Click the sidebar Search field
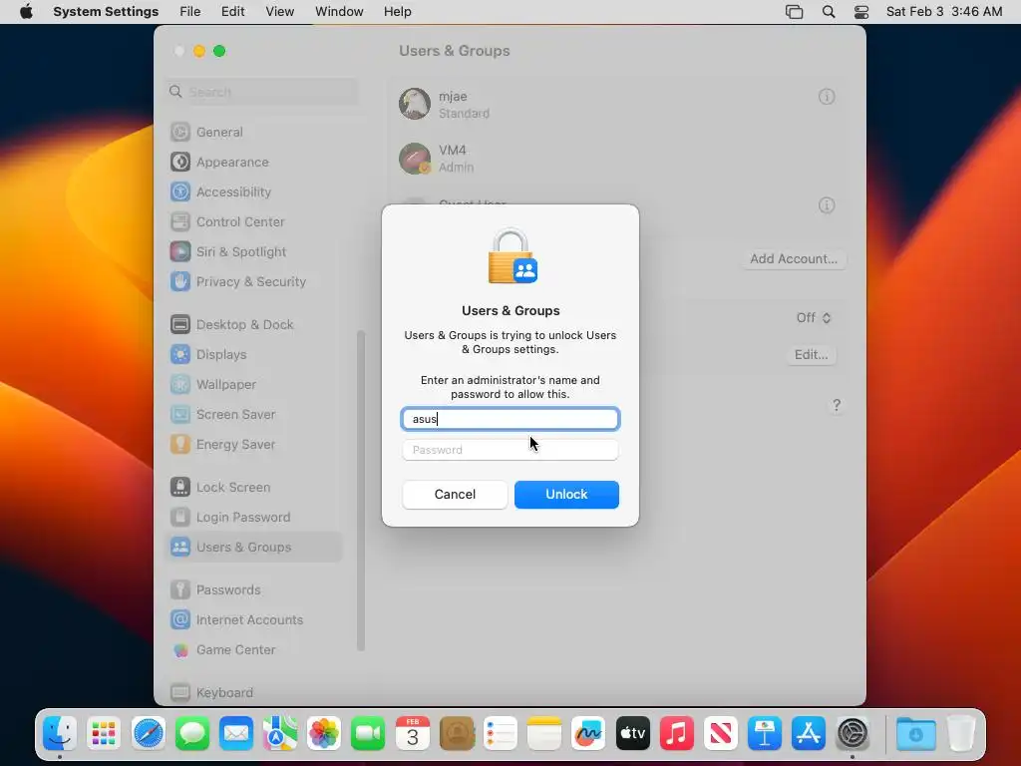Image resolution: width=1021 pixels, height=766 pixels. click(262, 92)
